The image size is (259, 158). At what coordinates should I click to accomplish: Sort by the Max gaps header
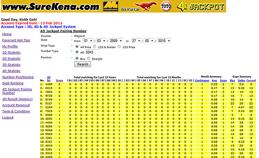pos(232,80)
